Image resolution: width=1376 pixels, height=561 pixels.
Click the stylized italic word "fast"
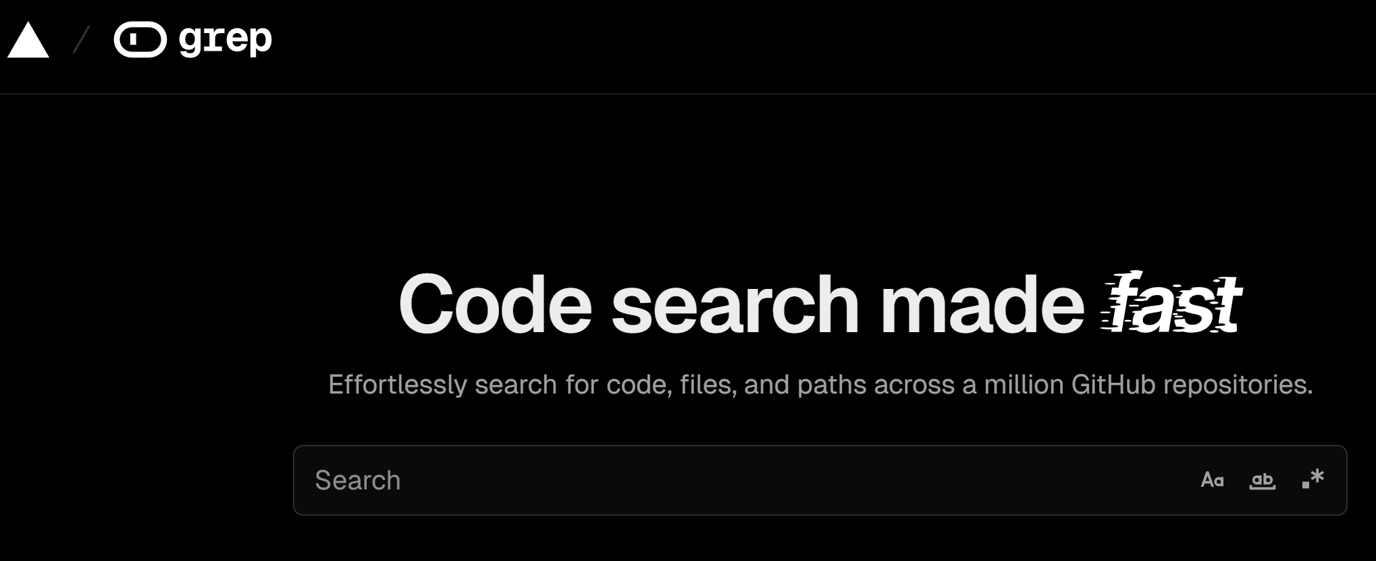click(x=1171, y=302)
